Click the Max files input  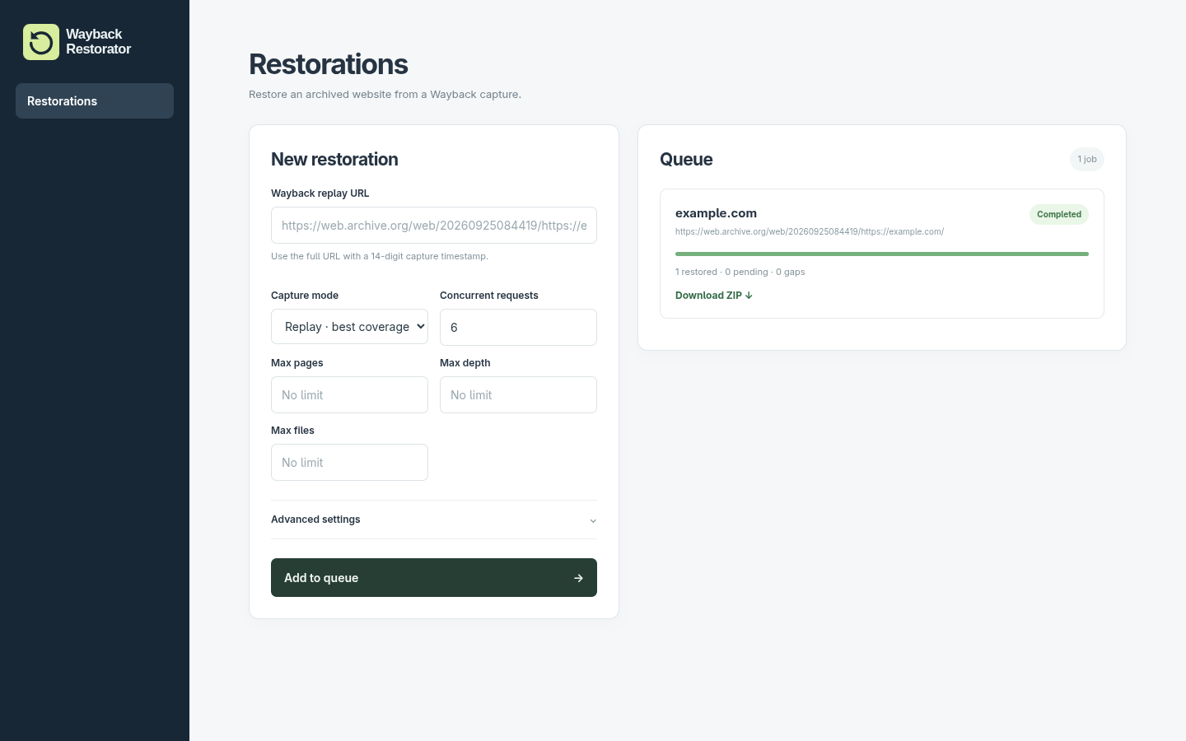click(x=349, y=462)
